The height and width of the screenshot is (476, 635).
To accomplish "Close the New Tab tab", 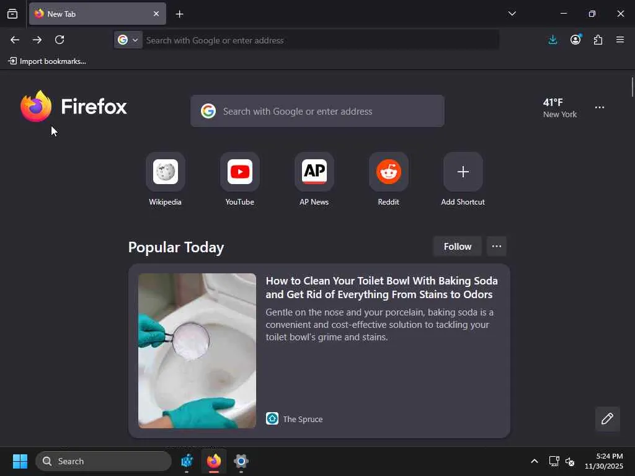I will tap(156, 14).
